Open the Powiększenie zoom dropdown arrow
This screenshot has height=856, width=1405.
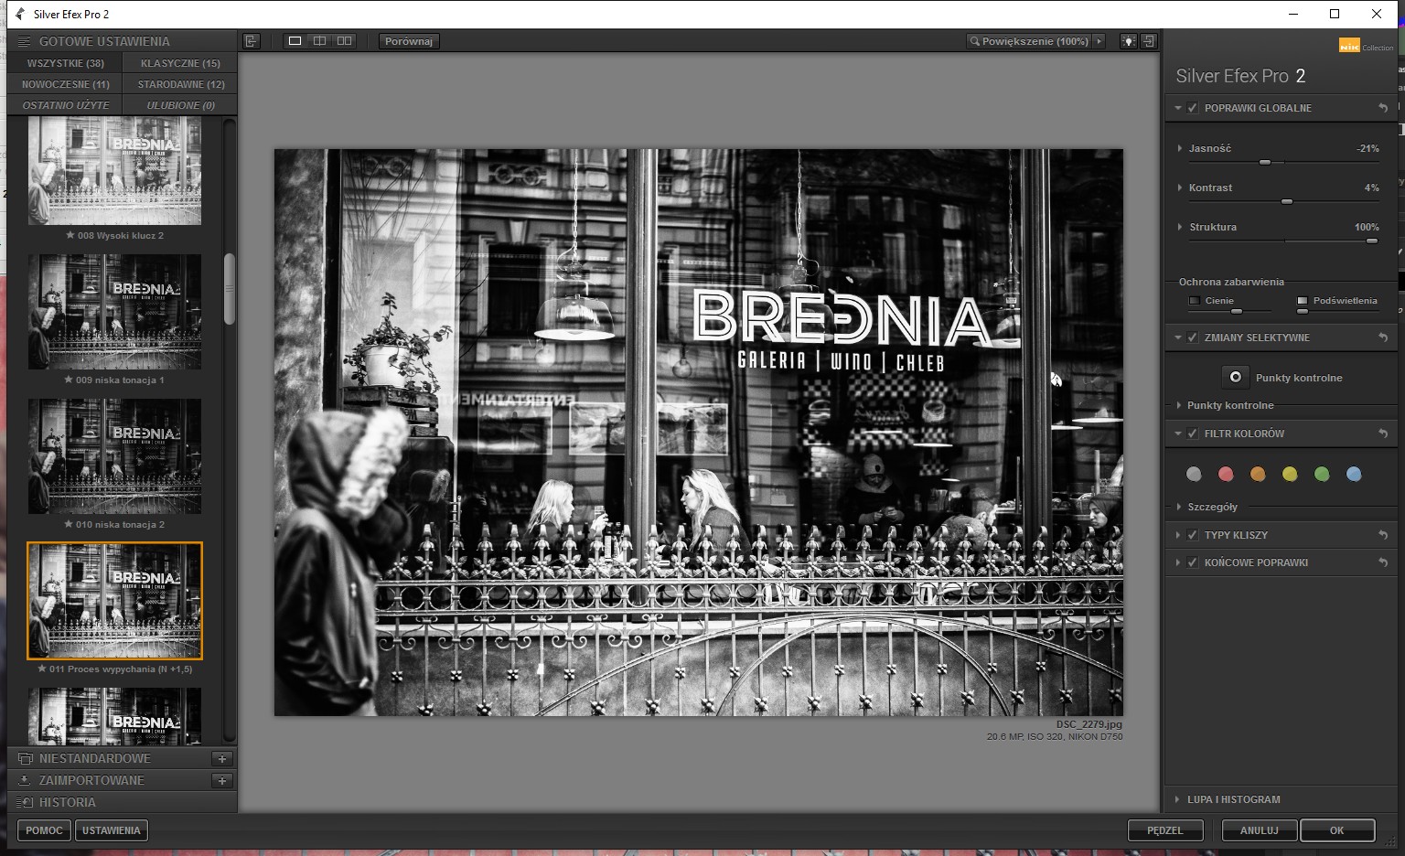(x=1099, y=41)
